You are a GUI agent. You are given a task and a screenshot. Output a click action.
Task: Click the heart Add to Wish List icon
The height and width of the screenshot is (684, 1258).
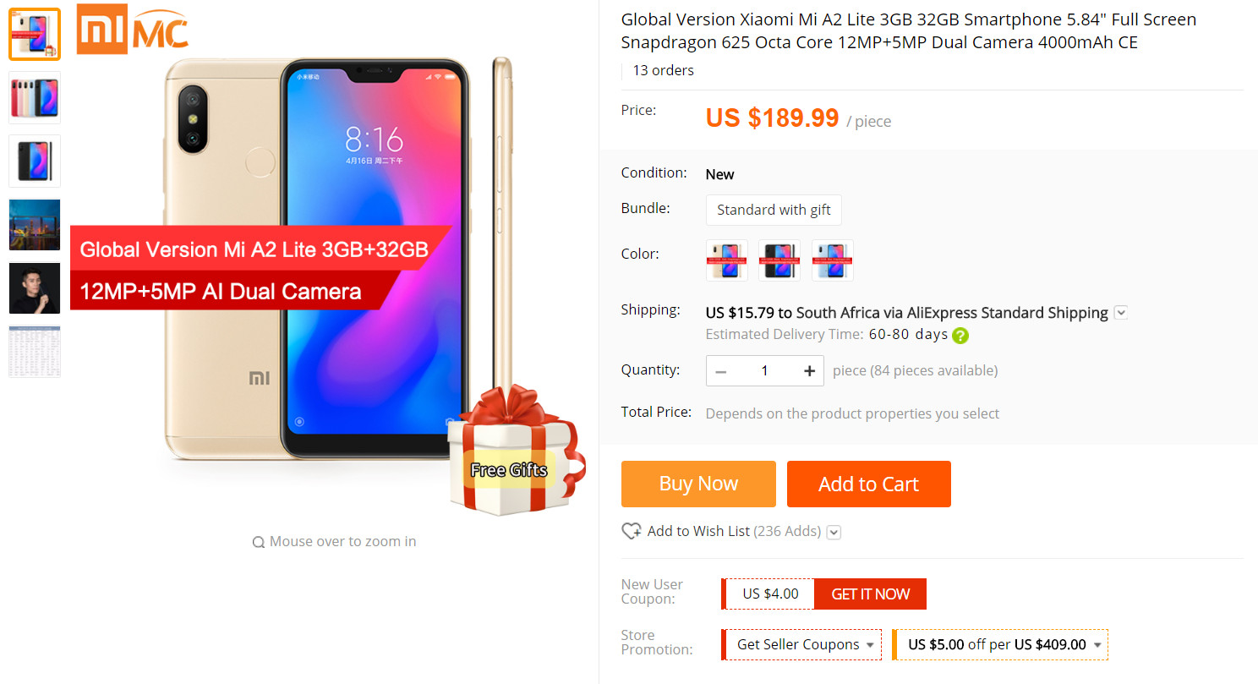631,531
